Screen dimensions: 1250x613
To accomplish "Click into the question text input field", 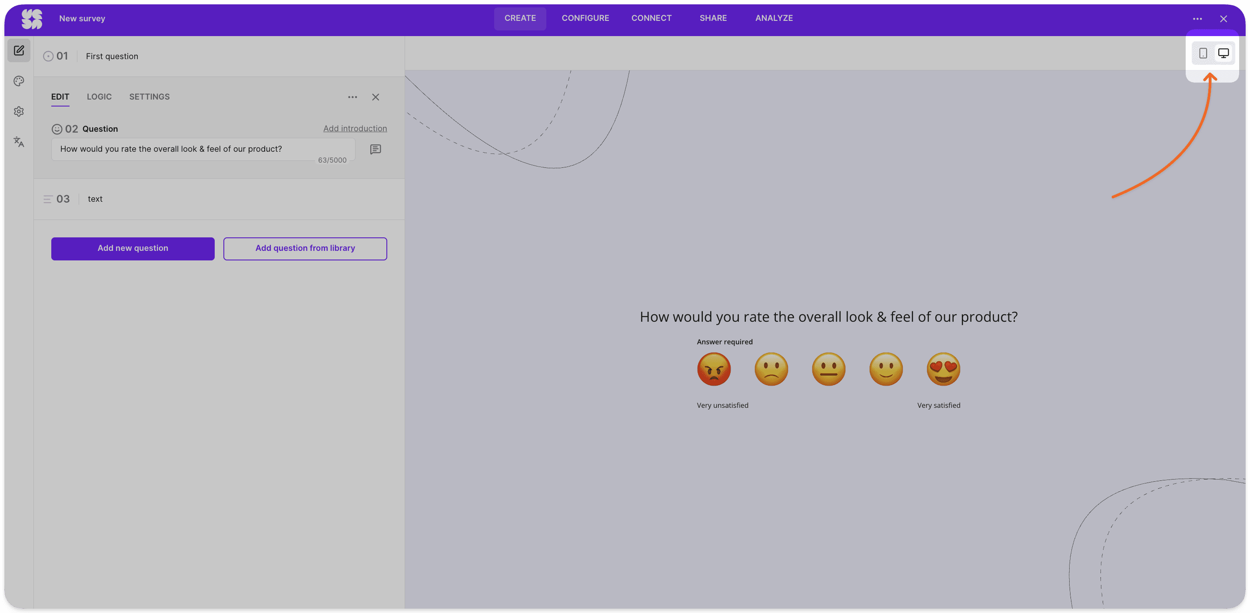I will pos(203,150).
